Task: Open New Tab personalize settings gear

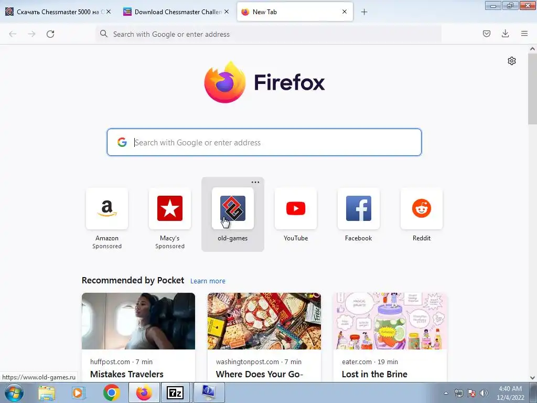Action: tap(512, 61)
